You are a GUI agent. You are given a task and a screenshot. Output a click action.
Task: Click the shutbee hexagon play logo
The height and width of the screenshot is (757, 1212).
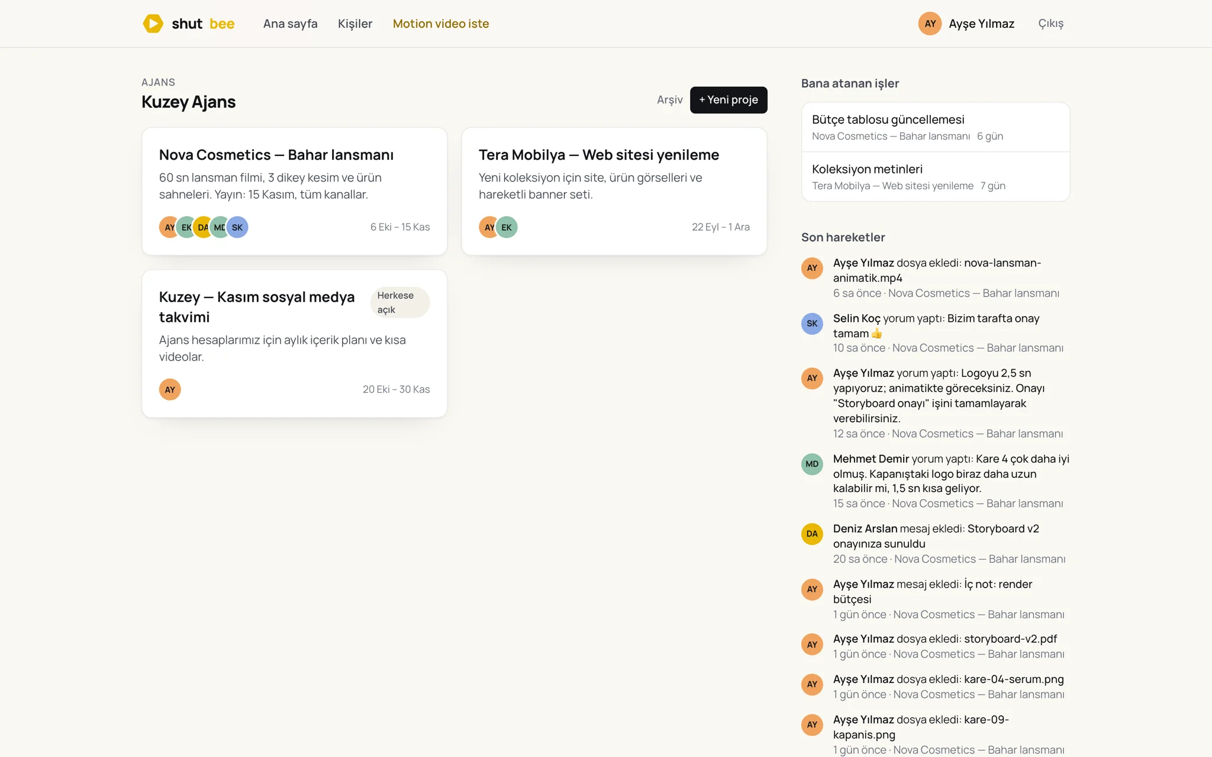point(153,24)
